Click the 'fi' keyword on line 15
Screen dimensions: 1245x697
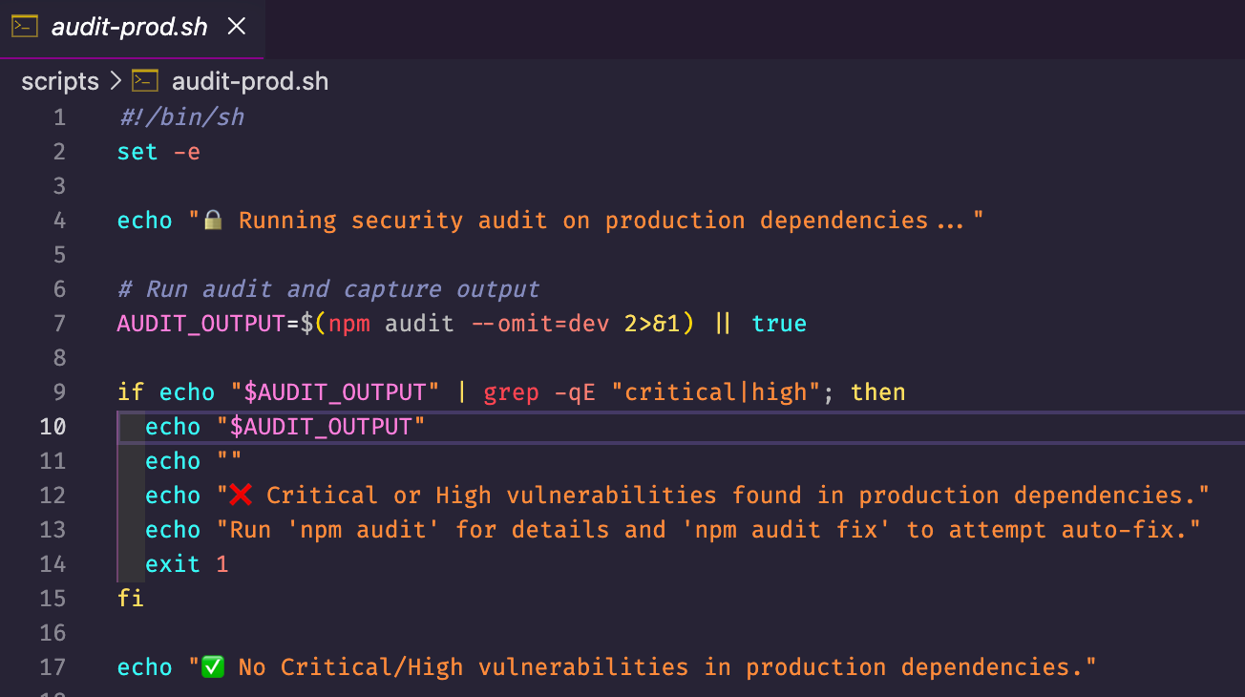click(131, 599)
